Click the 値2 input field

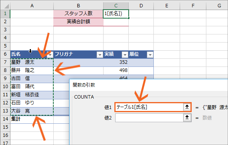coord(149,118)
